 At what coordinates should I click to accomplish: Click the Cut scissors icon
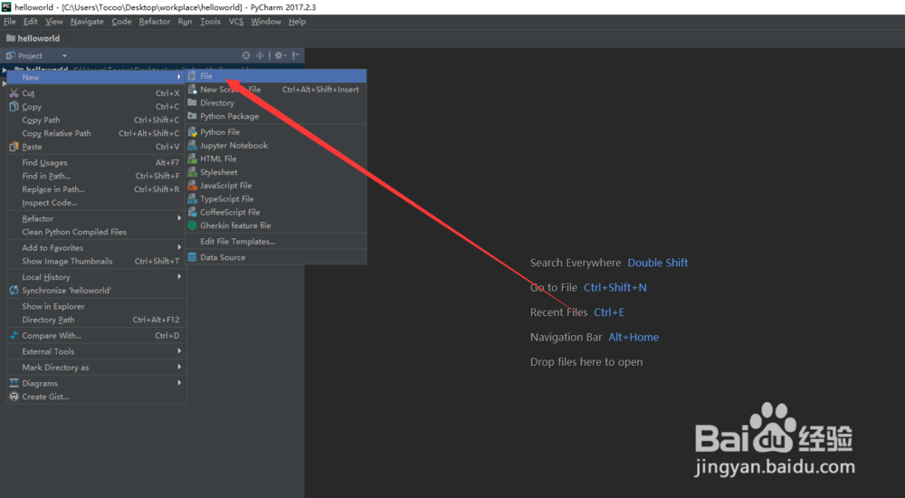click(x=14, y=93)
